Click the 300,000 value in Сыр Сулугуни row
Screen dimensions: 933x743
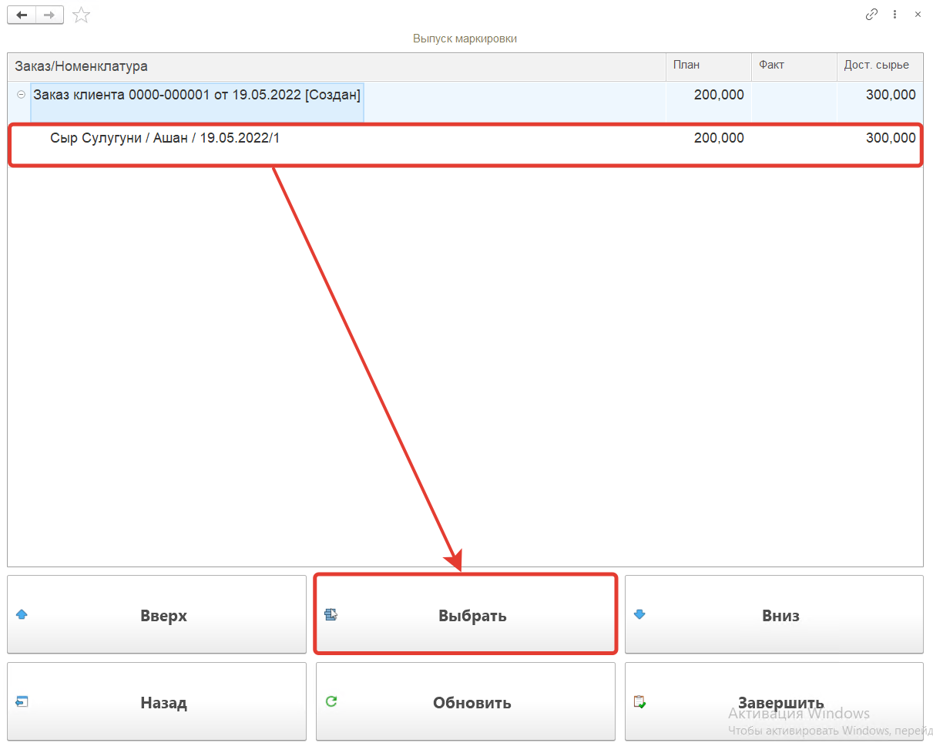[890, 139]
